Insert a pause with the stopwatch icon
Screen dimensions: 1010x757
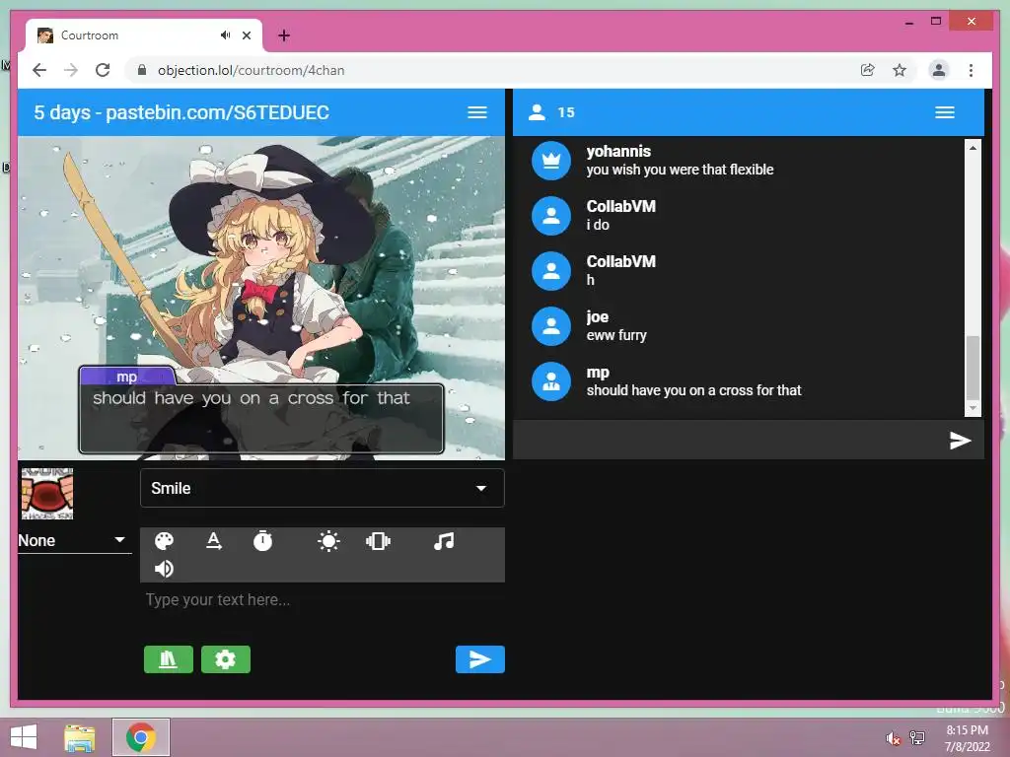pos(262,541)
